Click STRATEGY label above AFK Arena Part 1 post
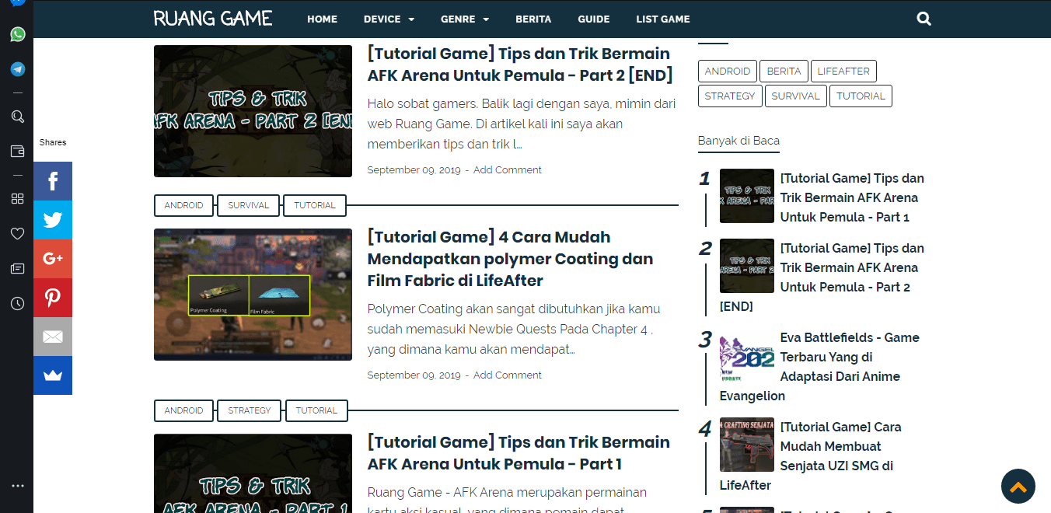The image size is (1051, 513). pos(250,410)
